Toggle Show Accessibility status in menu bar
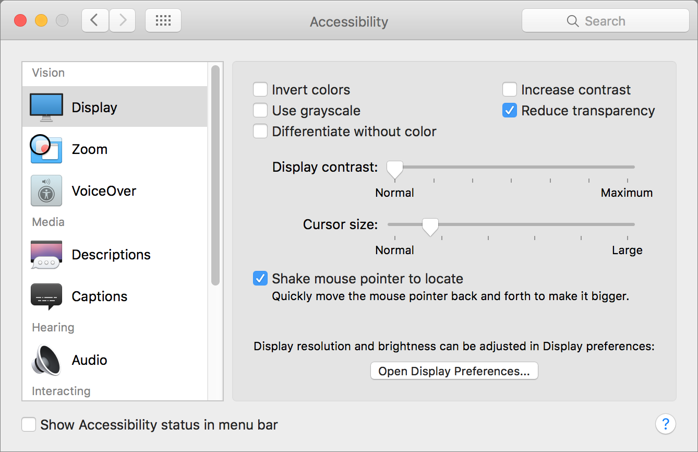698x452 pixels. pos(29,425)
